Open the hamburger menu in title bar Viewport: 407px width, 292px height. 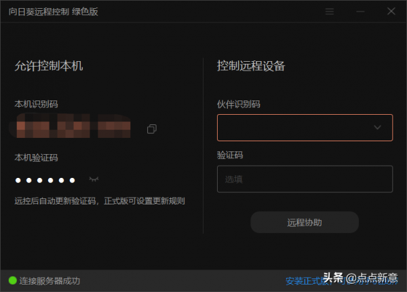[x=330, y=12]
